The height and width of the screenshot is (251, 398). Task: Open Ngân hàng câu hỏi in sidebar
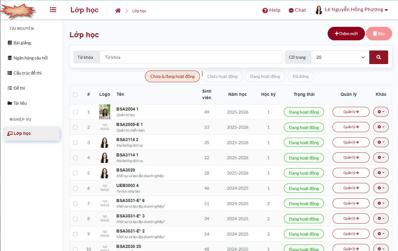30,58
